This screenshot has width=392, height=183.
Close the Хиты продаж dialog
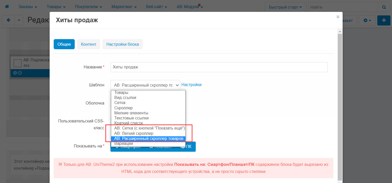(338, 17)
